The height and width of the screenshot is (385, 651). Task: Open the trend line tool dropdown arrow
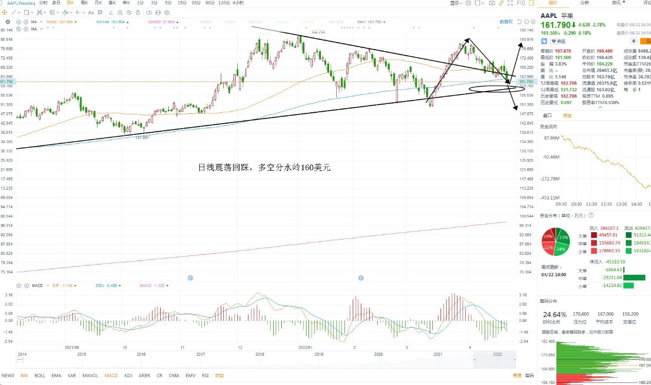click(20, 12)
